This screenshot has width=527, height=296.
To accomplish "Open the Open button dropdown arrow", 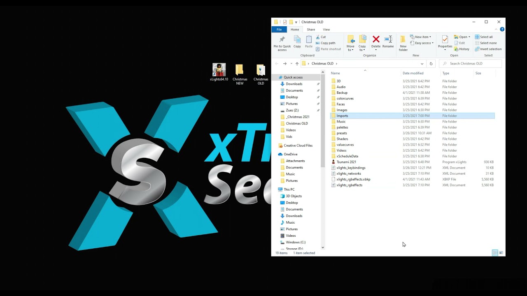I will click(x=469, y=37).
